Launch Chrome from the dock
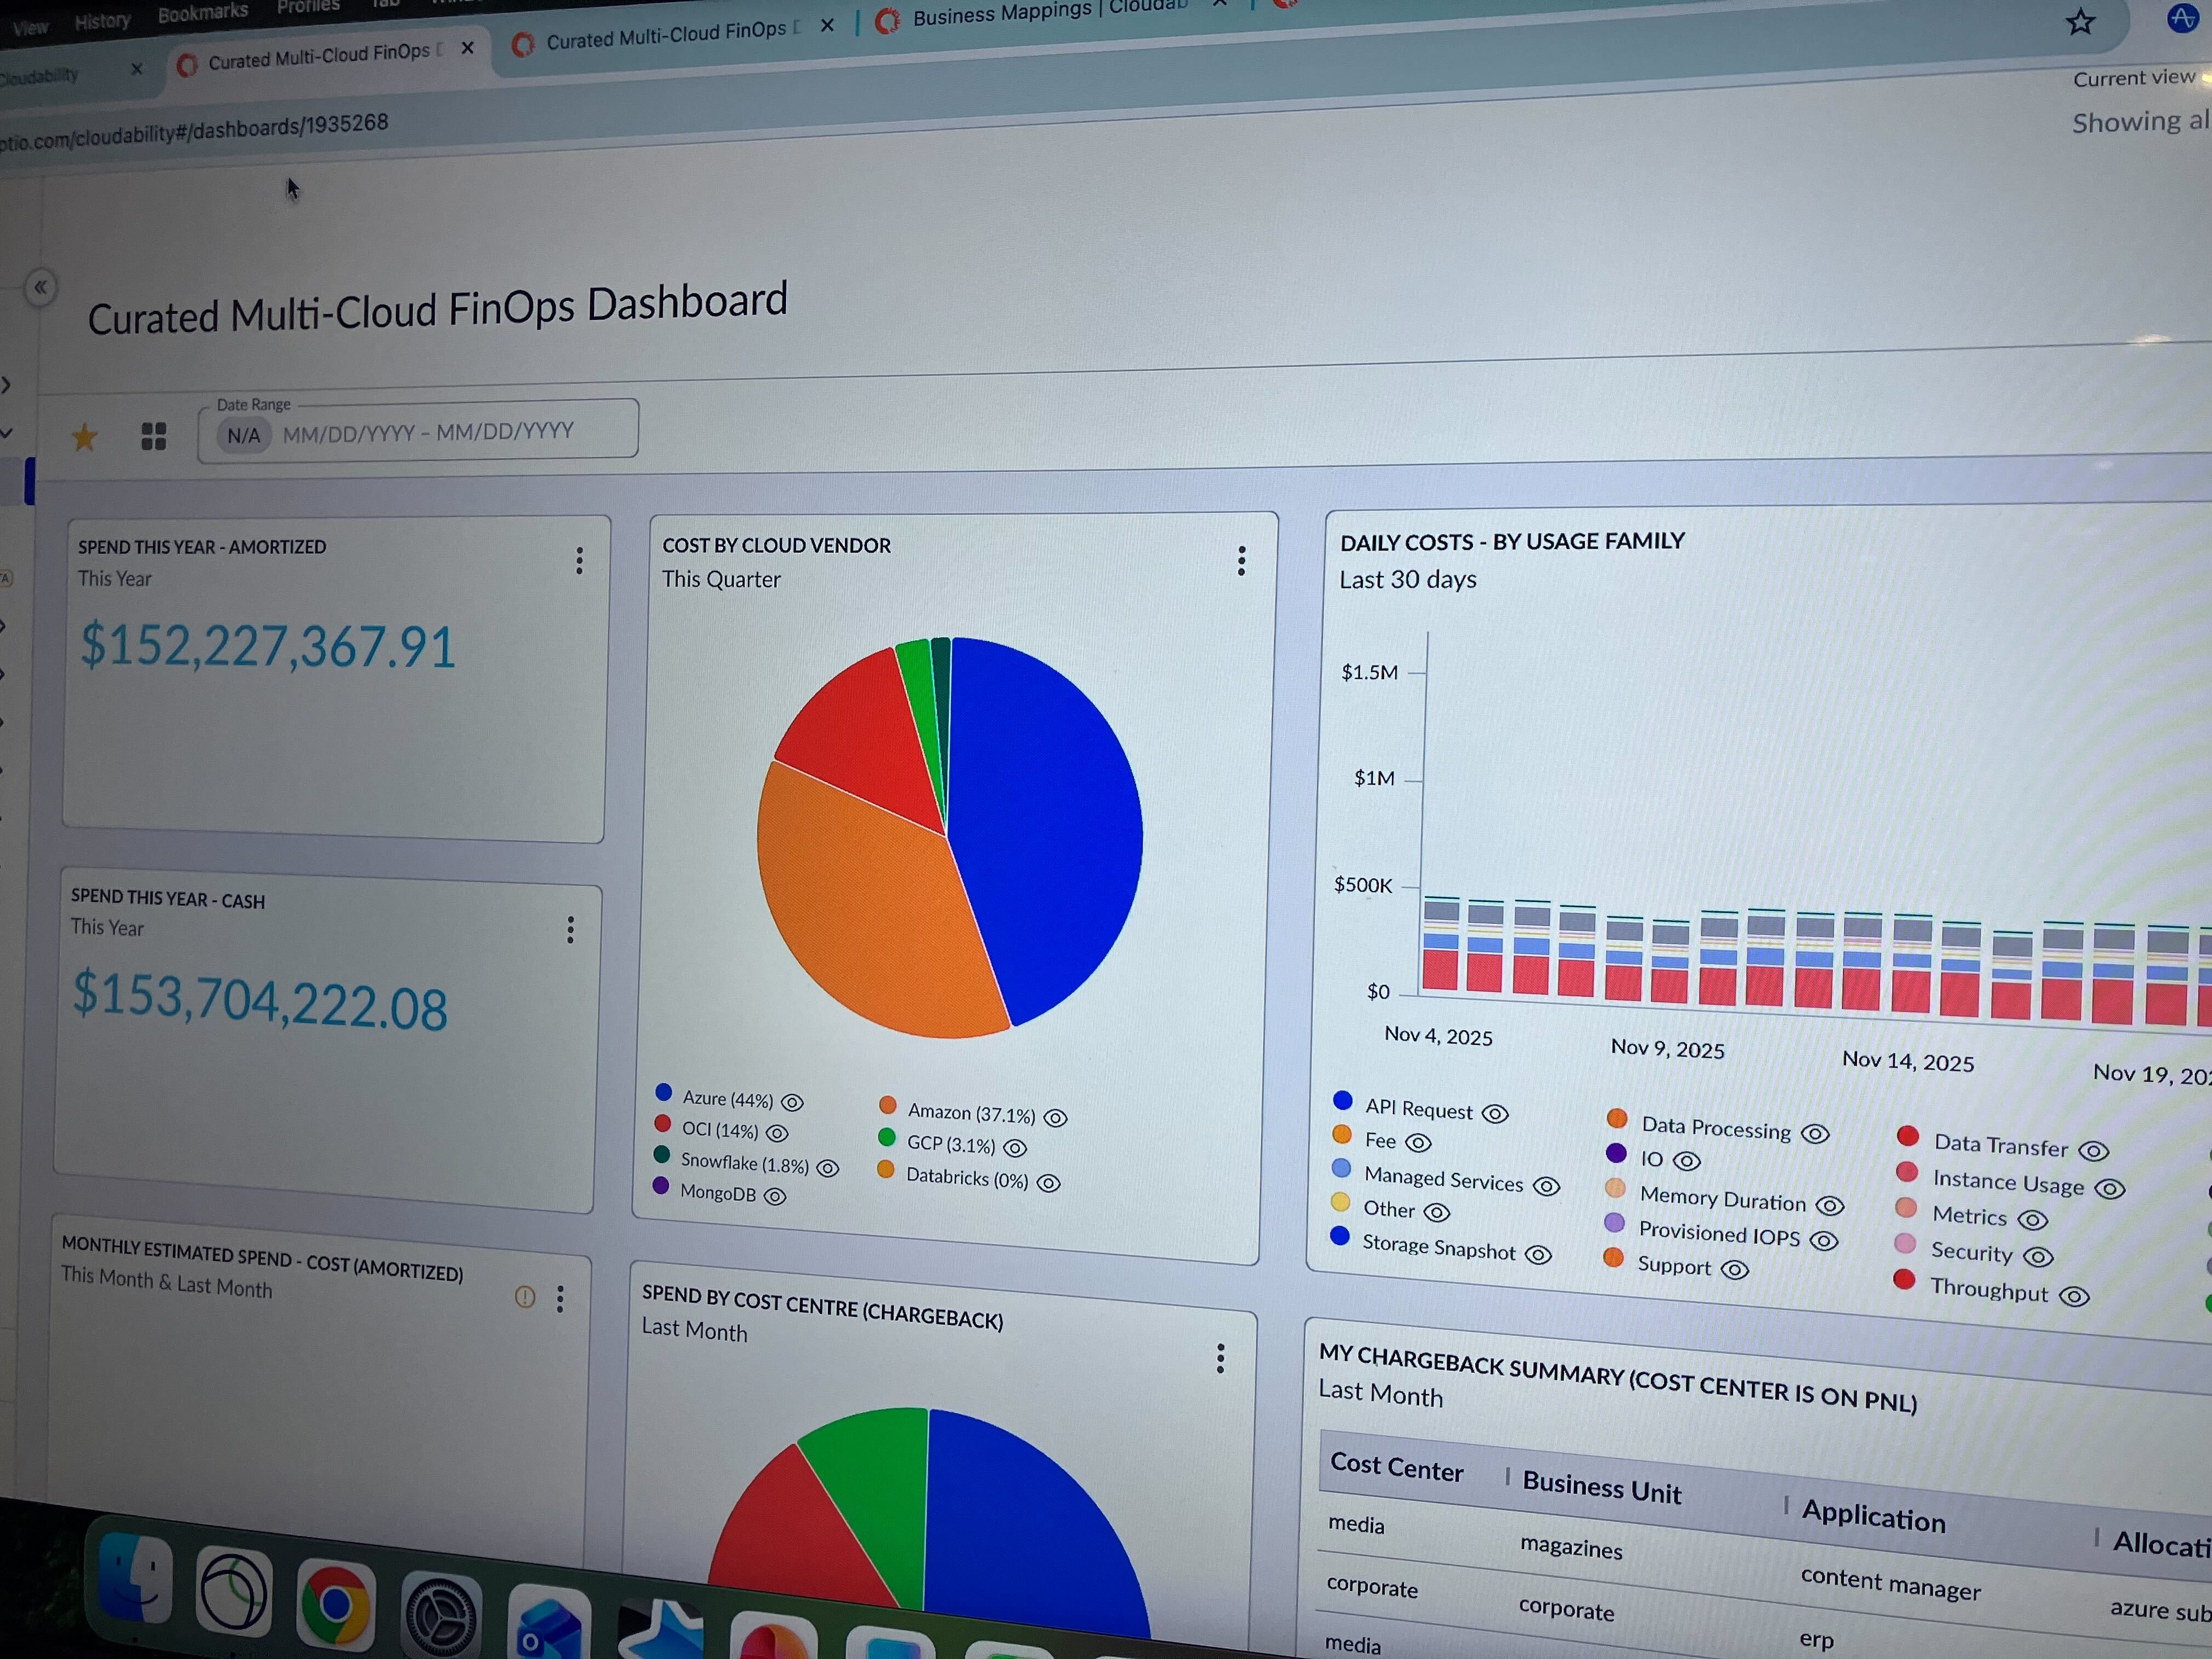Screen dimensions: 2212x1659 pyautogui.click(x=335, y=1603)
